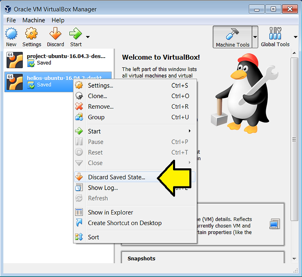
Task: Open the Global Tools icon
Action: coord(275,36)
